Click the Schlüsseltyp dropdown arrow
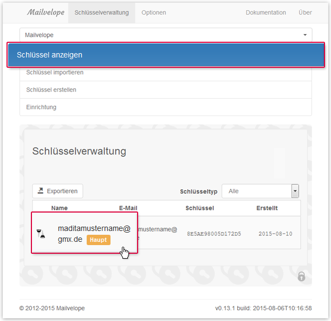This screenshot has height=321, width=331. coord(295,191)
